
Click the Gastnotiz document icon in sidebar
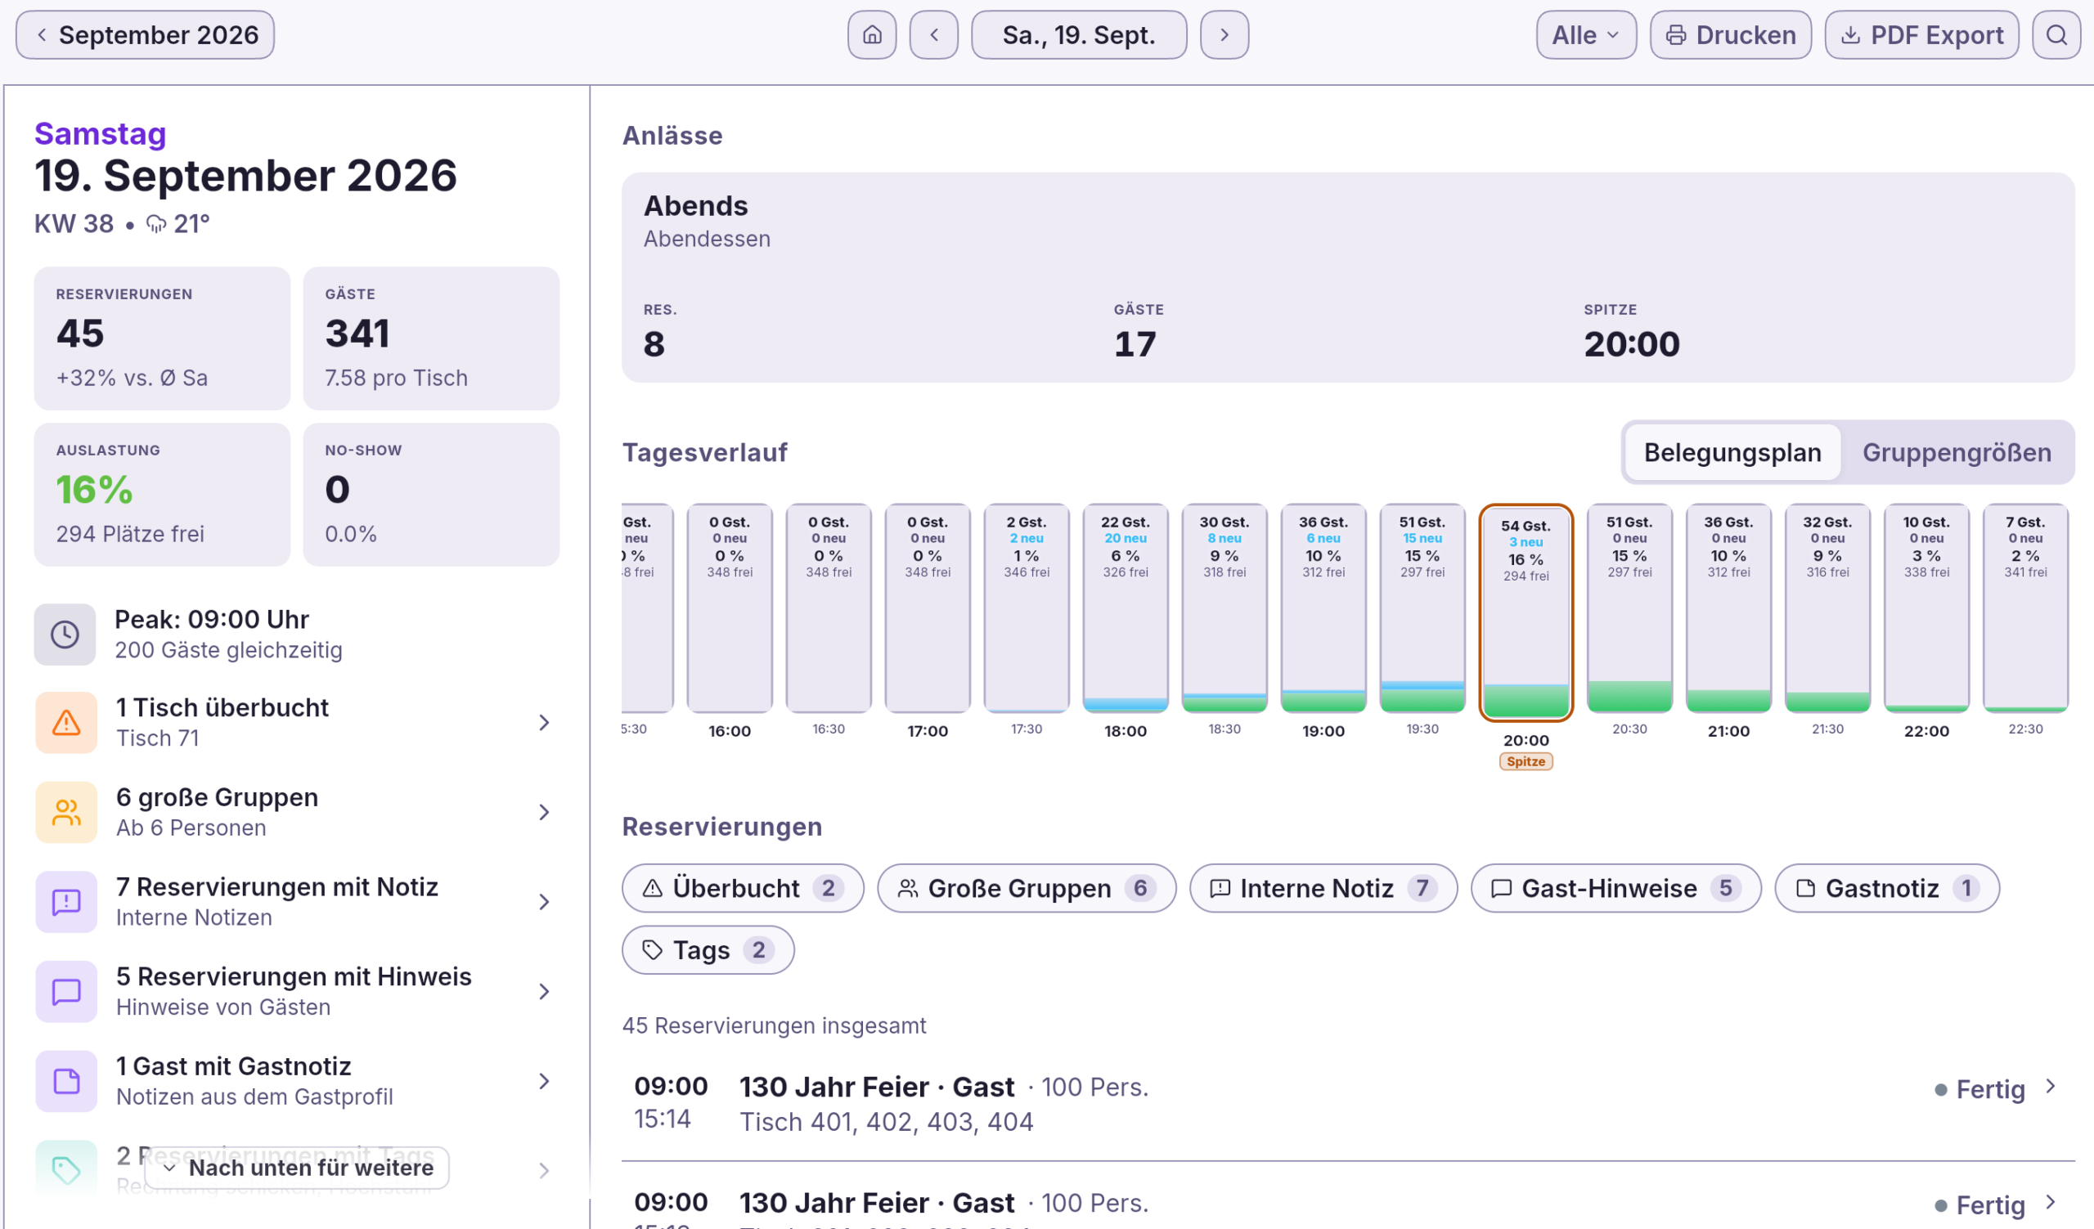[x=66, y=1081]
